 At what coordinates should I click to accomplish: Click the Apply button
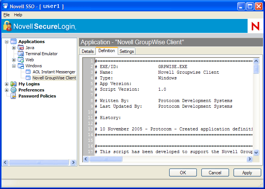tap(247, 173)
